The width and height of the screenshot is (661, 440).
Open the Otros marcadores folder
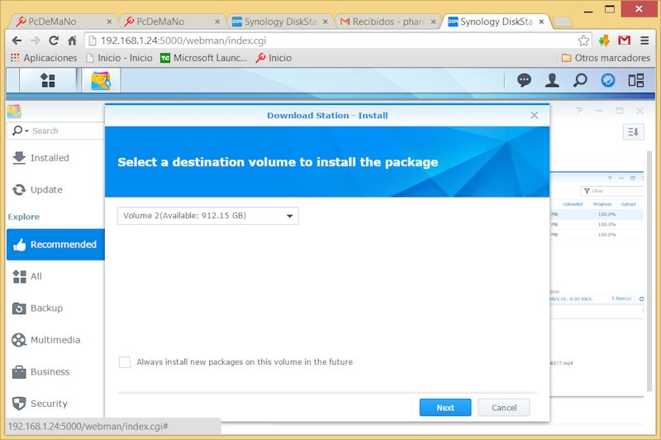(606, 58)
